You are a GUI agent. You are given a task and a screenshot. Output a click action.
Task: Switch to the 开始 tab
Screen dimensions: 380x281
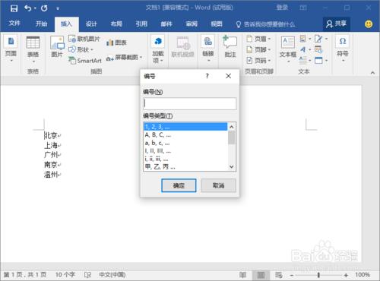(41, 24)
